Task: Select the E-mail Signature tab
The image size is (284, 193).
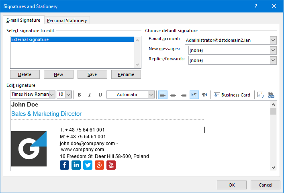Action: pos(23,20)
